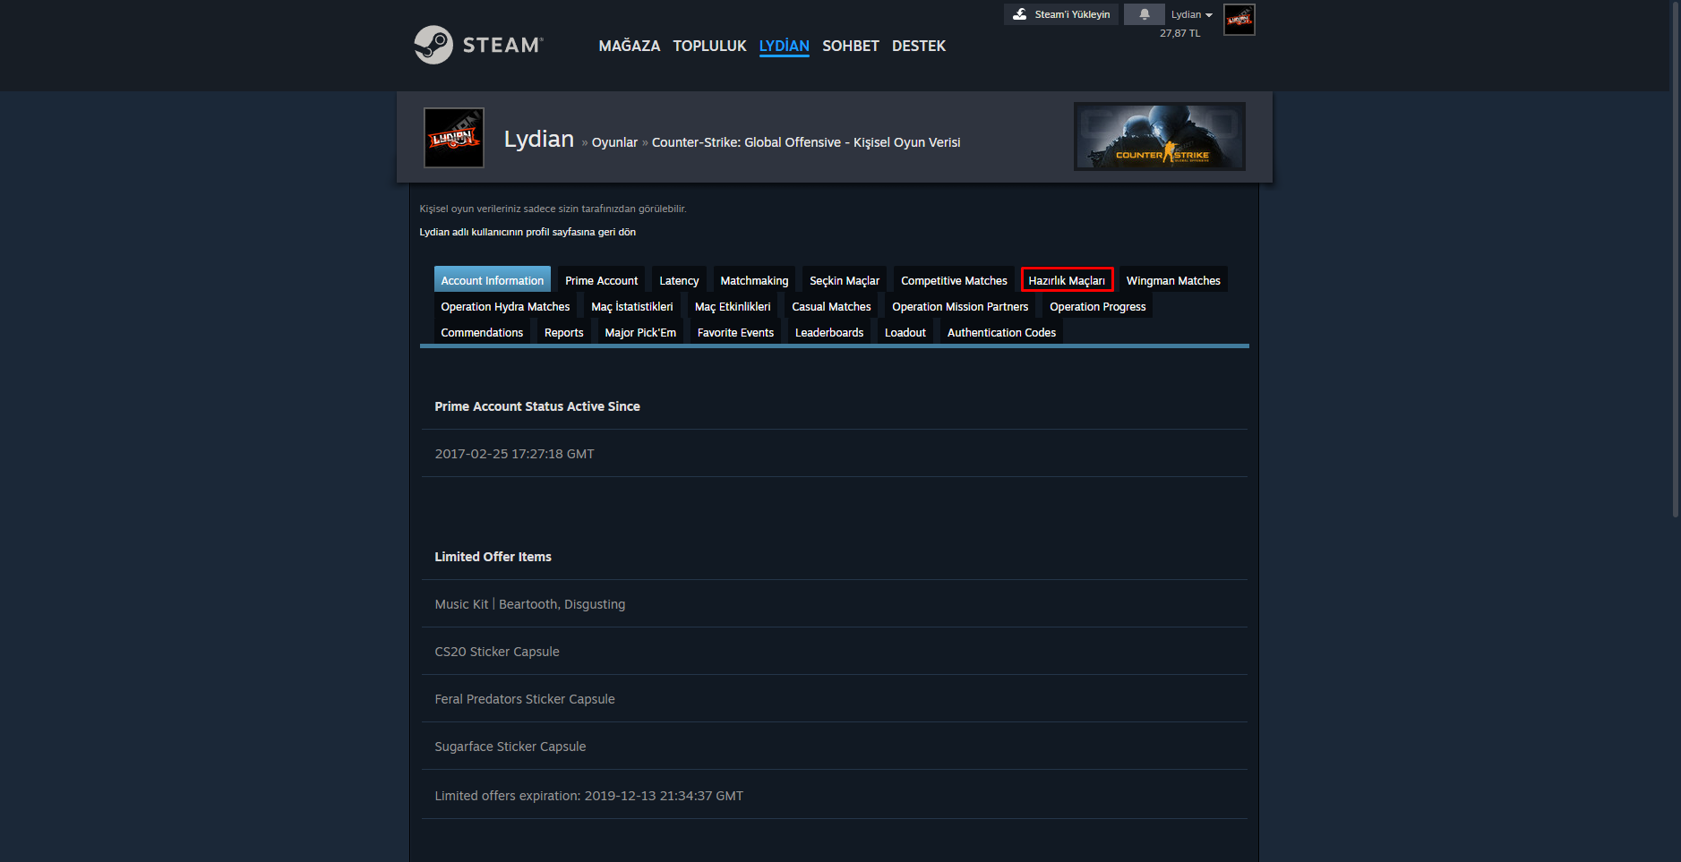This screenshot has height=862, width=1681.
Task: Select the Wingman Matches tab
Action: [x=1173, y=279]
